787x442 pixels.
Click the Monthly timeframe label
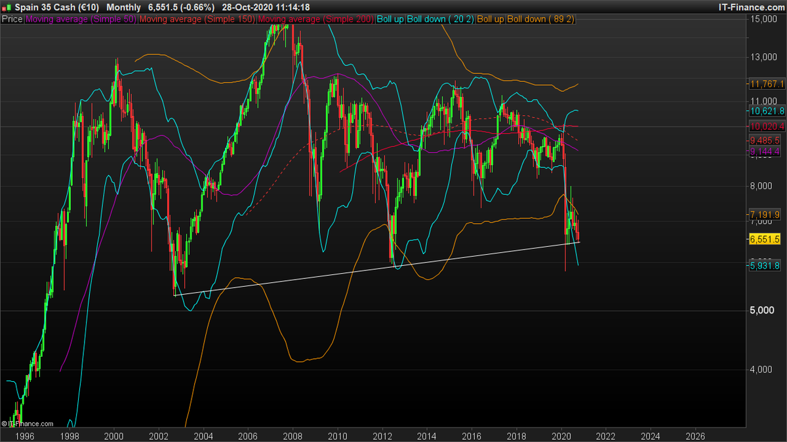click(x=124, y=7)
